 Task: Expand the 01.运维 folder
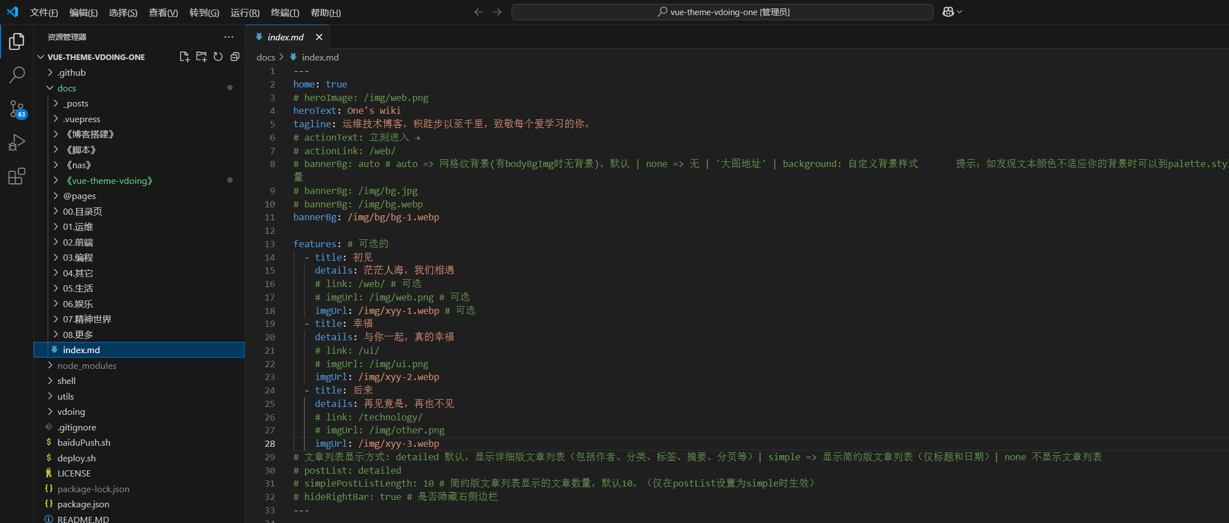pyautogui.click(x=139, y=227)
